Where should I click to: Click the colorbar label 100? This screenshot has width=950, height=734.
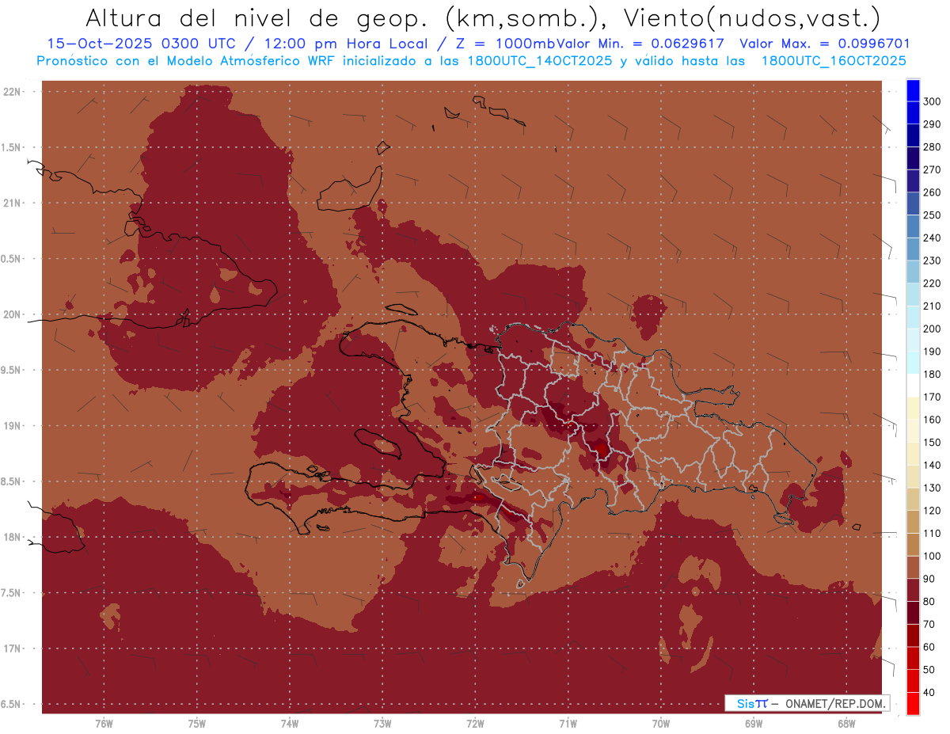(x=932, y=557)
